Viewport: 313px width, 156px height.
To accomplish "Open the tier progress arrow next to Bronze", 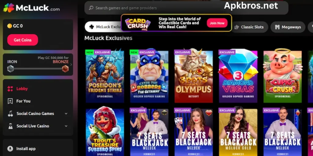I will pyautogui.click(x=71, y=65).
